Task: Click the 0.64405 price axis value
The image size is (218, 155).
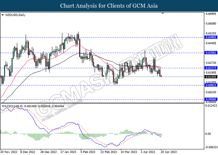Action: (211, 43)
